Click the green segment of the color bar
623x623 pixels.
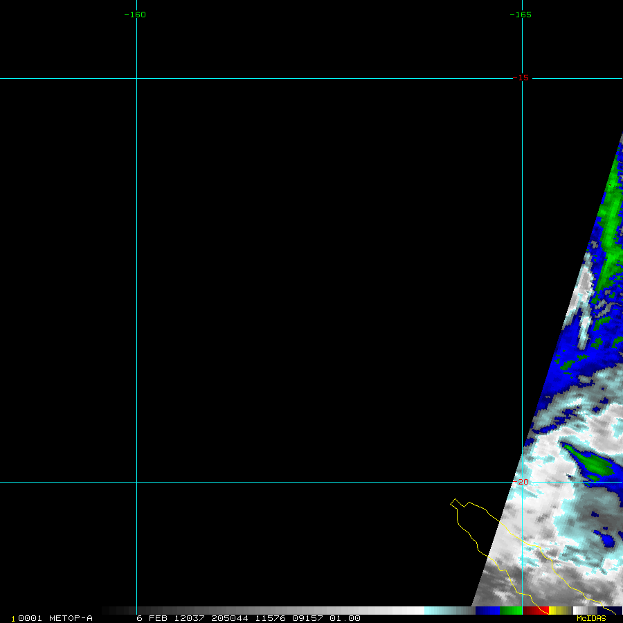[511, 611]
